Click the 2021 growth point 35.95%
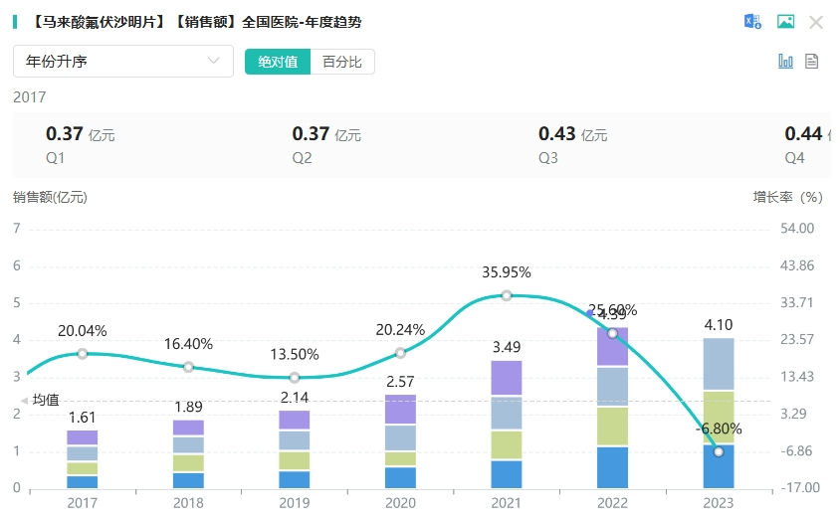This screenshot has height=518, width=840. click(507, 295)
